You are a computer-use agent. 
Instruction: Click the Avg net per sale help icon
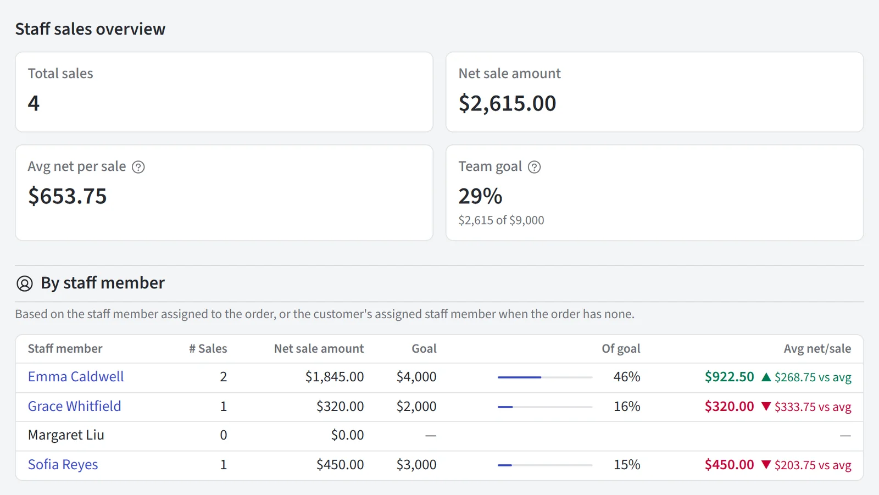point(138,167)
